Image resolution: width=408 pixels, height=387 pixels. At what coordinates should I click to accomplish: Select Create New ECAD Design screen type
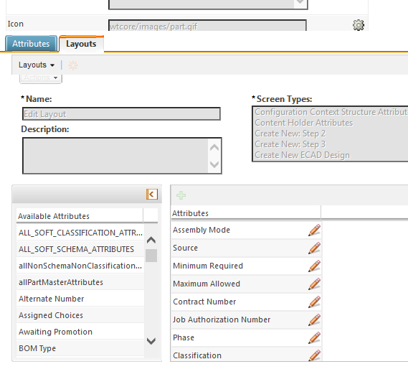[302, 155]
